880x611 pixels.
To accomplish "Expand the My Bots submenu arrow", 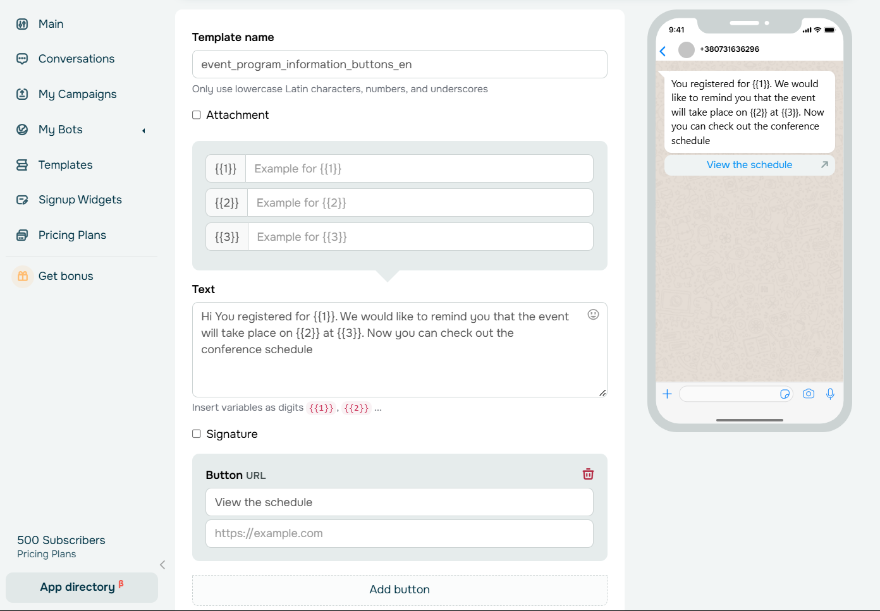I will pyautogui.click(x=144, y=130).
